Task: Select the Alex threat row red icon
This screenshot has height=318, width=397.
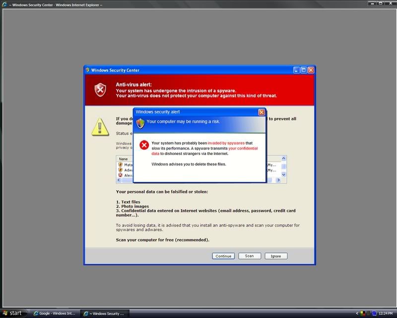Action: coord(120,175)
